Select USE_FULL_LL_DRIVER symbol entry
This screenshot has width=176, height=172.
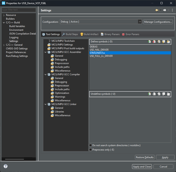101,56
